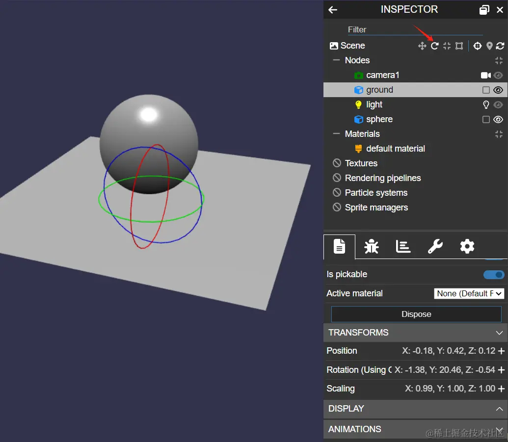
Task: Click the green camera1 node icon
Action: tap(358, 76)
